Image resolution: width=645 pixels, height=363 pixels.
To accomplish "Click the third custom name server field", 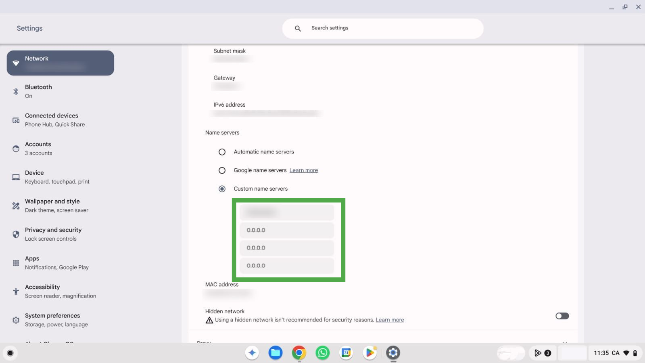I will pyautogui.click(x=287, y=248).
